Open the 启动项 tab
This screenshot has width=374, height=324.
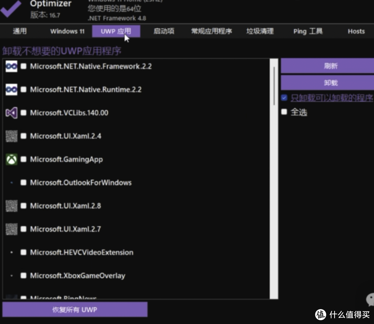pyautogui.click(x=164, y=31)
